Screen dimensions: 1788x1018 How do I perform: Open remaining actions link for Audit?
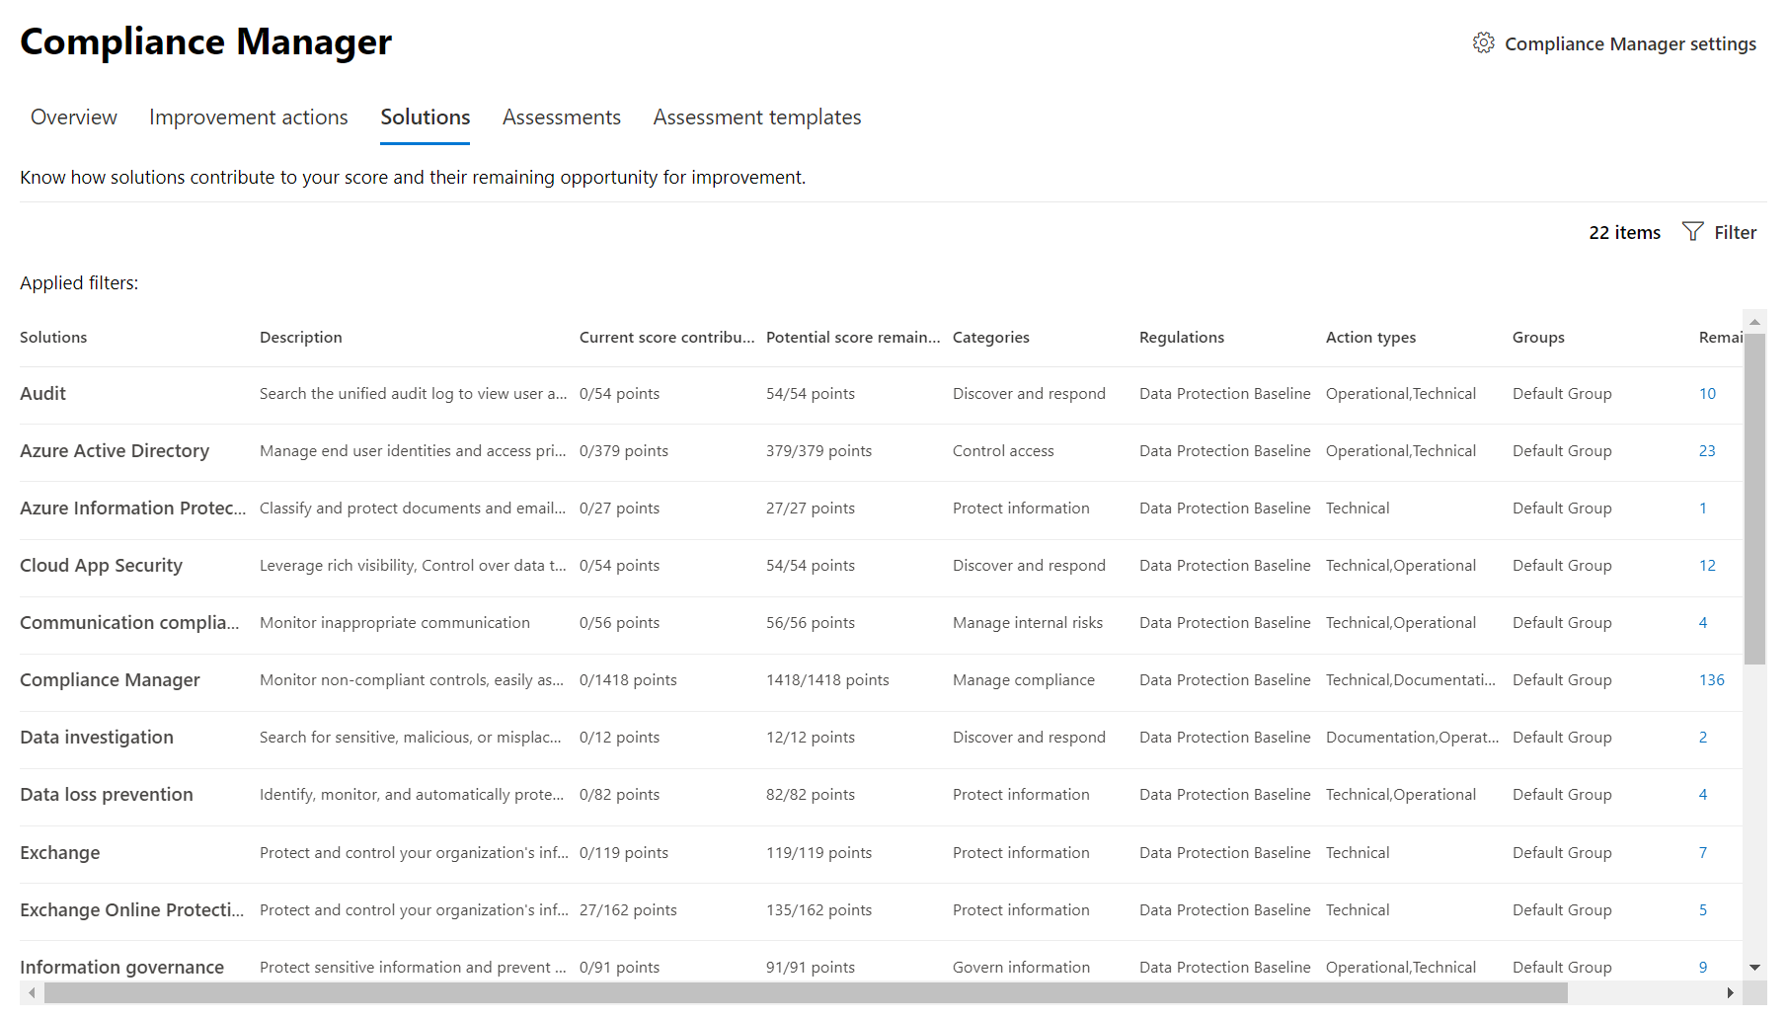click(1707, 393)
